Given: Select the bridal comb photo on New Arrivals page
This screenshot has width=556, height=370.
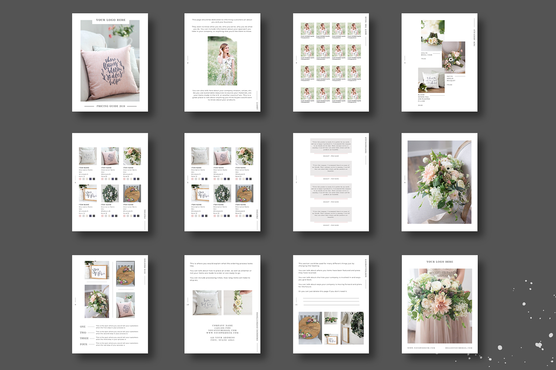Looking at the screenshot, I should 433,35.
